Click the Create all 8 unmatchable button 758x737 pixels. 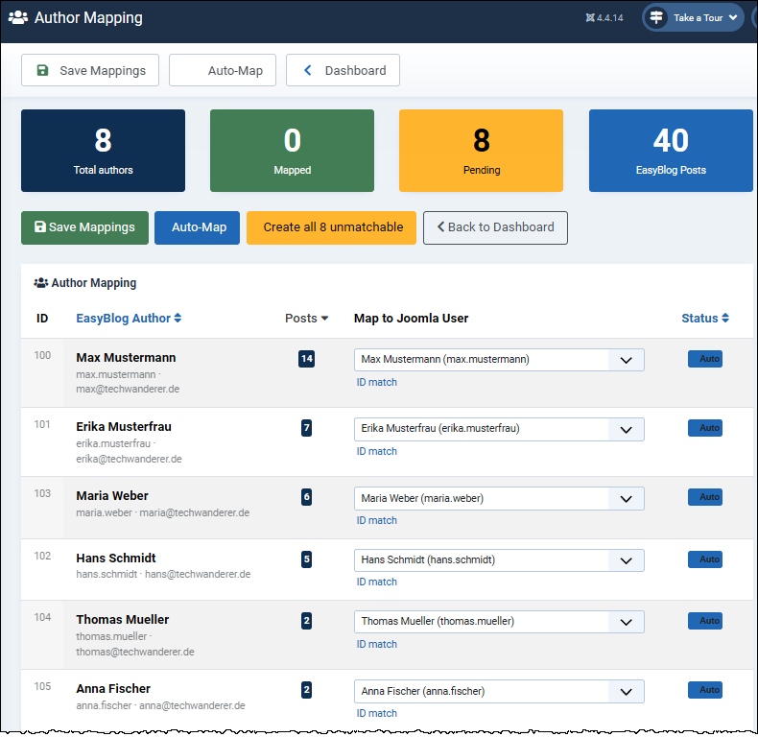331,227
